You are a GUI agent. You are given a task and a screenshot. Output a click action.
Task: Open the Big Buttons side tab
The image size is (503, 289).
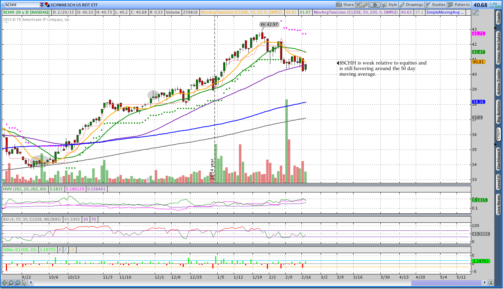pos(499,112)
